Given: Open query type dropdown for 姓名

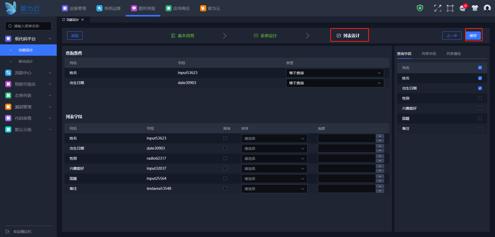Looking at the screenshot, I should pos(335,73).
